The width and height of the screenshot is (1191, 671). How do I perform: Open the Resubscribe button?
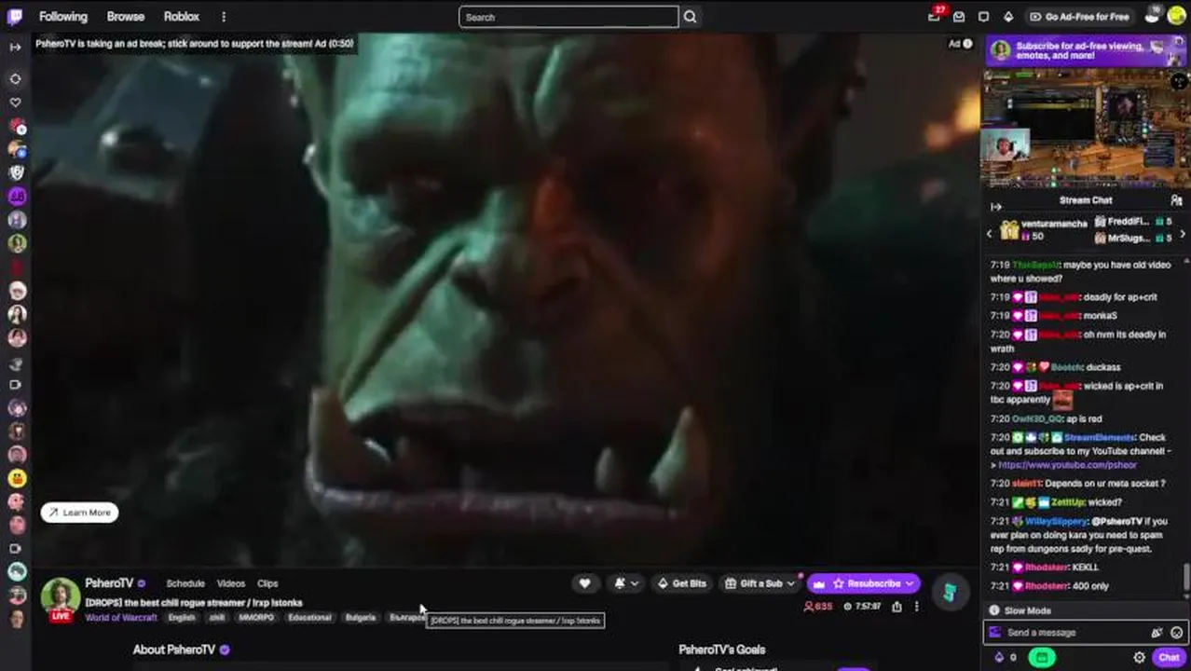click(x=864, y=583)
